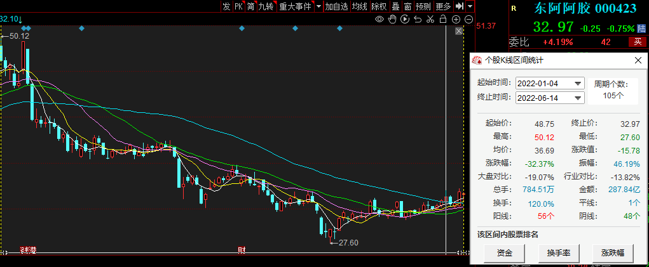Screen dimensions: 649x267
Task: Expand the rightmost toolbar dropdown arrow
Action: (470, 6)
